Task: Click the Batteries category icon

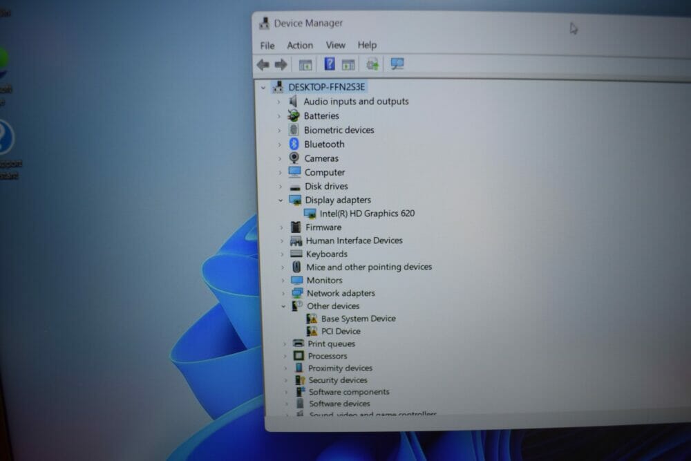Action: coord(294,115)
